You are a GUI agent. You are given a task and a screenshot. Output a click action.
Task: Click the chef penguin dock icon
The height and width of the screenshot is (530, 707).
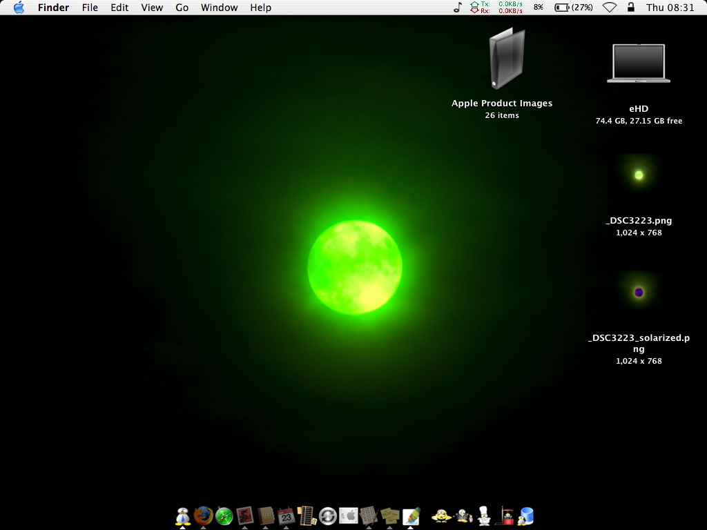click(484, 516)
